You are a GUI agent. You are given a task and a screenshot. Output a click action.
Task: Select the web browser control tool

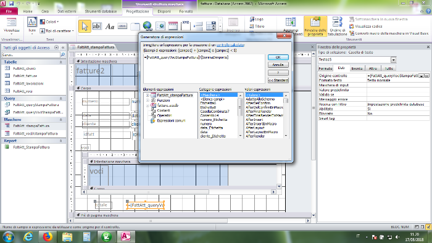pos(160,27)
